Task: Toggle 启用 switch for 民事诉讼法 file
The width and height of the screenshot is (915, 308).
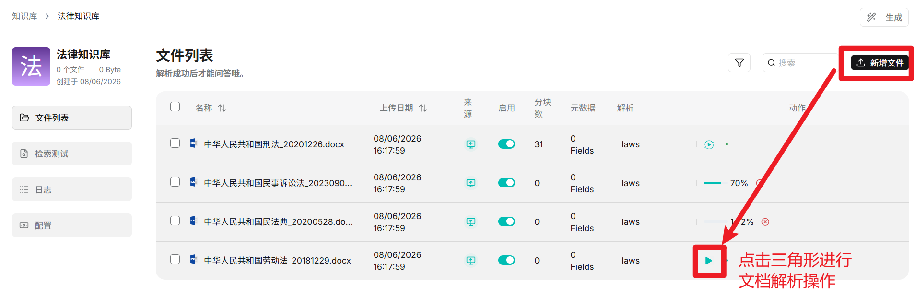Action: point(506,183)
